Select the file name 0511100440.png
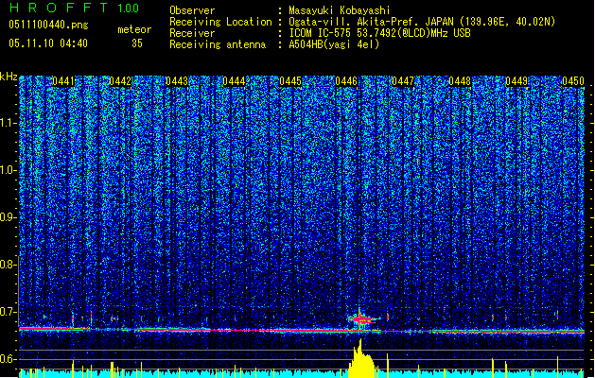This screenshot has width=595, height=378. [x=48, y=25]
